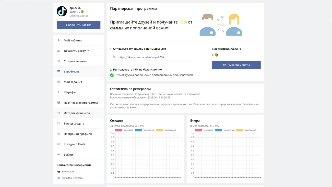Click the user icon next to Мой кабинет
332x187 pixels.
[58, 40]
